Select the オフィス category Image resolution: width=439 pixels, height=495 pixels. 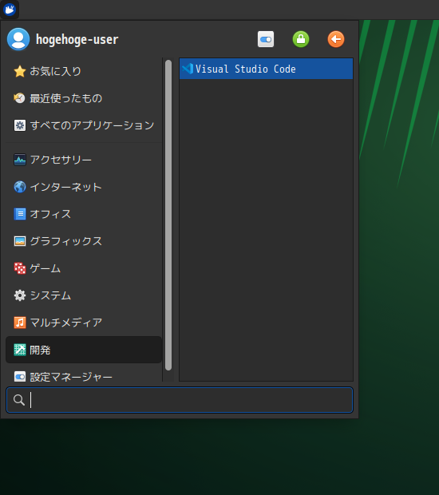point(84,214)
